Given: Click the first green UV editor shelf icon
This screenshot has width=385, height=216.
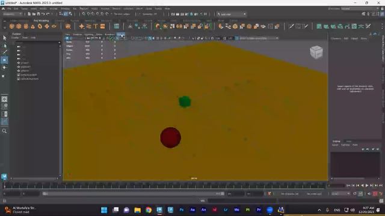Looking at the screenshot, I should pyautogui.click(x=319, y=26).
